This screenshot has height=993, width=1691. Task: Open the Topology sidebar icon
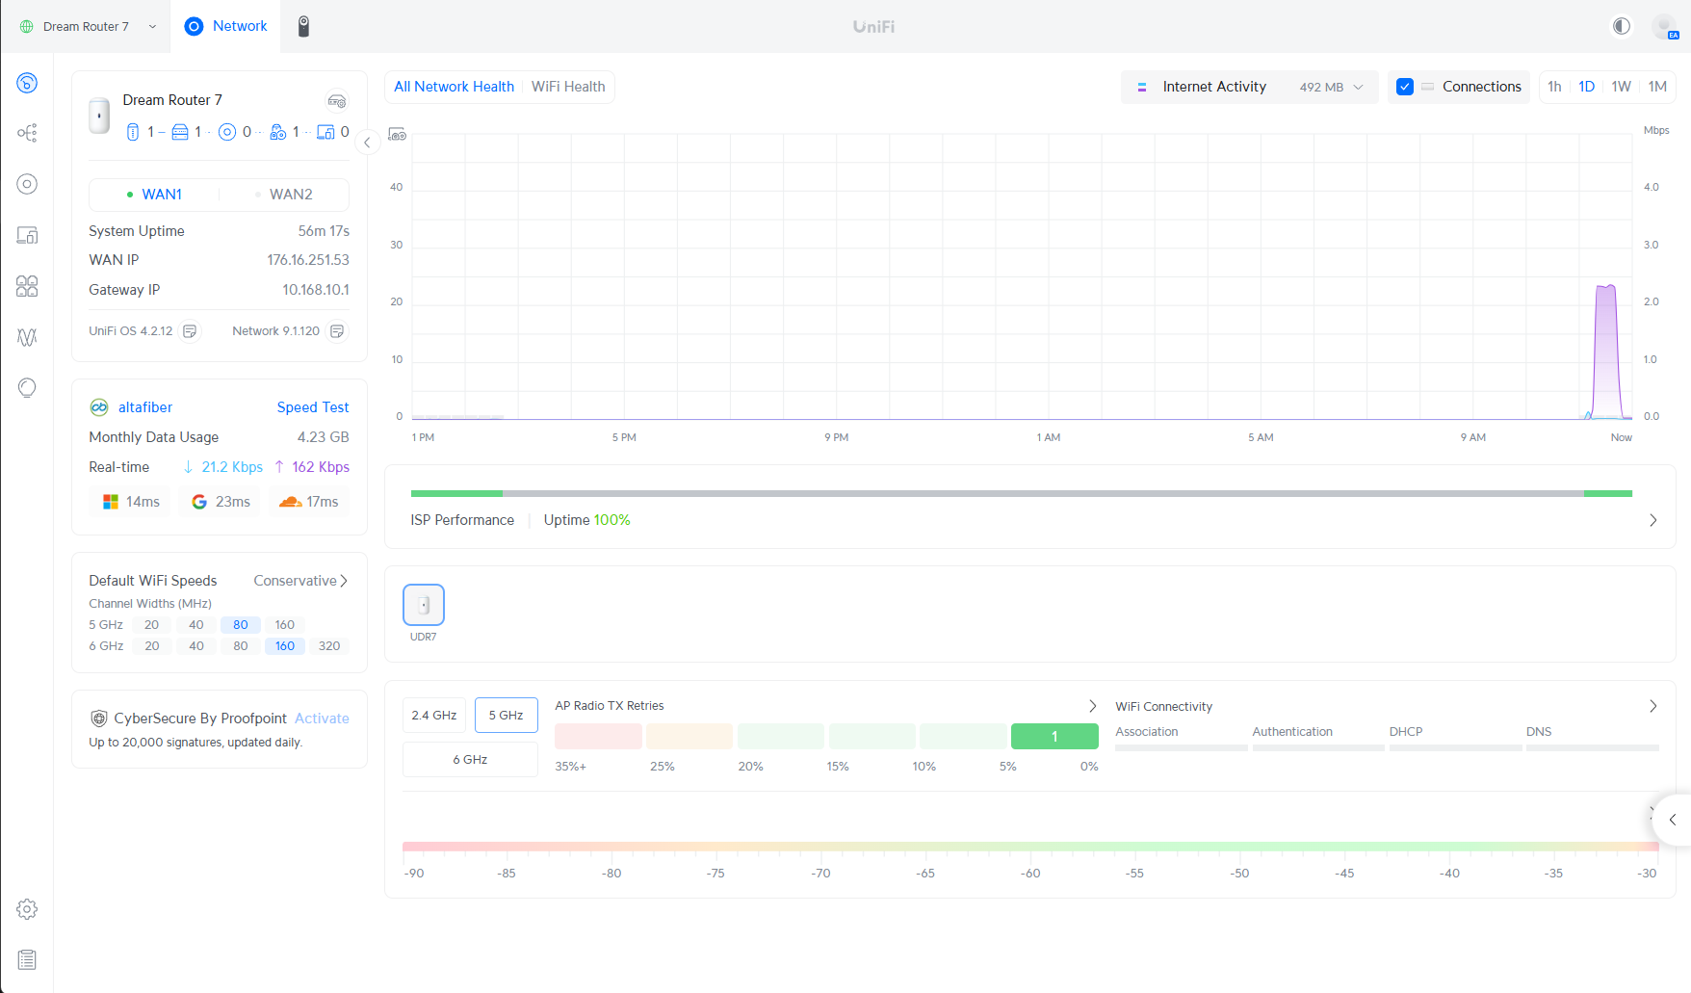pyautogui.click(x=27, y=133)
